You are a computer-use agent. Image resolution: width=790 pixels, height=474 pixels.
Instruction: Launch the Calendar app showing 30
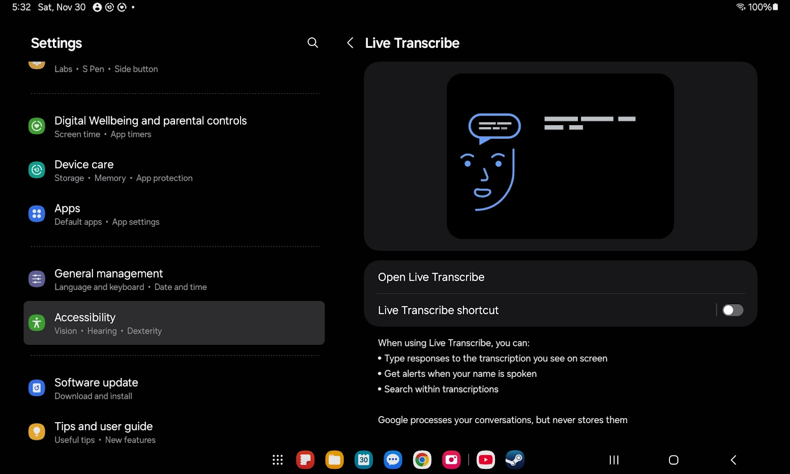click(x=364, y=460)
